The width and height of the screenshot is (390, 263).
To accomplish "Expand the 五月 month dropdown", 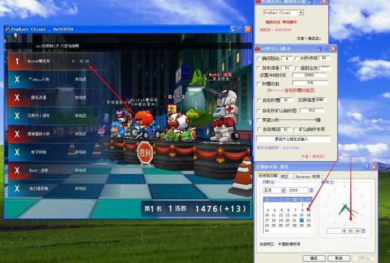I will pos(283,190).
